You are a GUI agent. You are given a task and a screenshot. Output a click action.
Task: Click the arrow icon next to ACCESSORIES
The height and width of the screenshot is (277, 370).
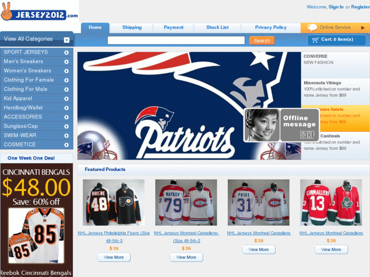point(67,117)
